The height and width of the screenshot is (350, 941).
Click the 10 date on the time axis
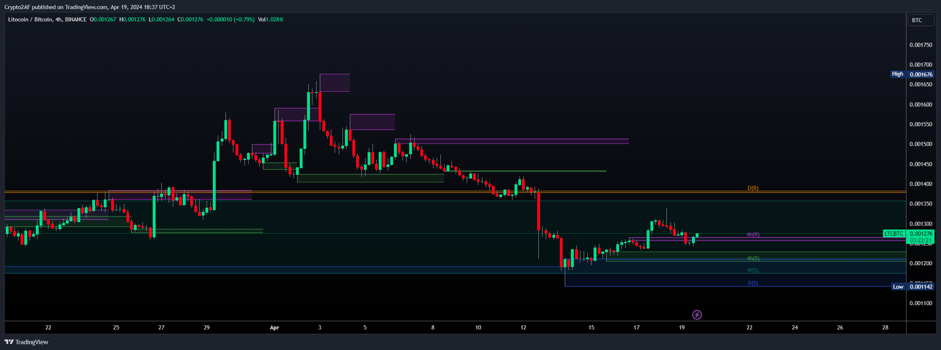coord(478,328)
